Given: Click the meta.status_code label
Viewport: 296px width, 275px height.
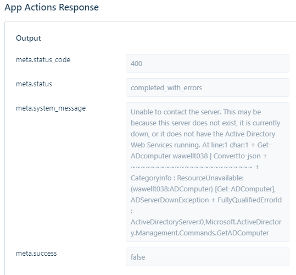Looking at the screenshot, I should [x=43, y=60].
